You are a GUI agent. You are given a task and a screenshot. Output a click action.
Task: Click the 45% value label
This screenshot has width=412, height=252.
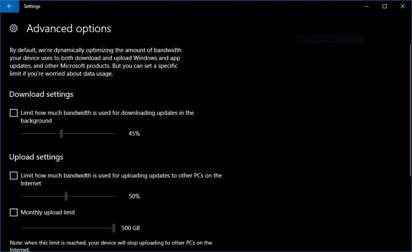(x=134, y=133)
